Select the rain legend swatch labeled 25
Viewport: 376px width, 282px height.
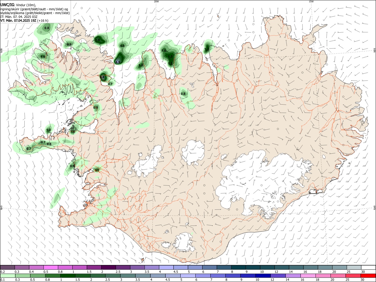[353, 276]
